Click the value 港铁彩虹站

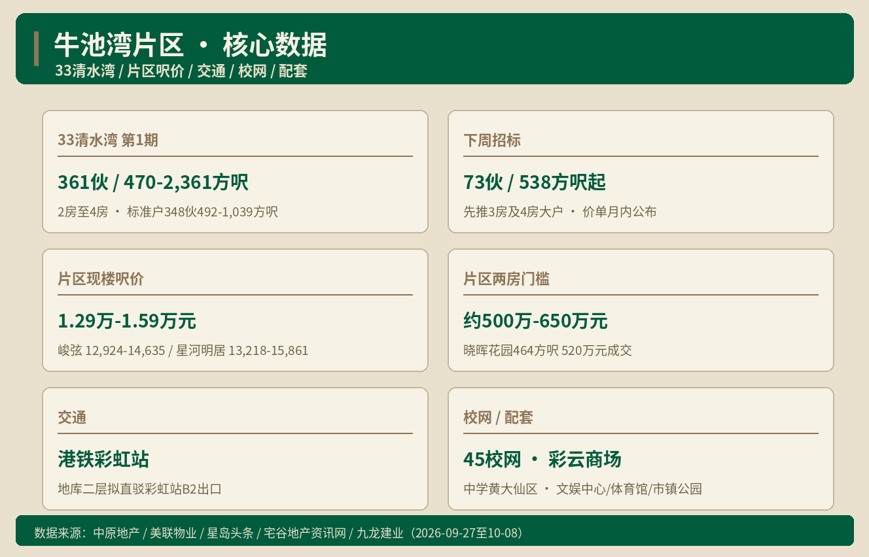(x=103, y=459)
